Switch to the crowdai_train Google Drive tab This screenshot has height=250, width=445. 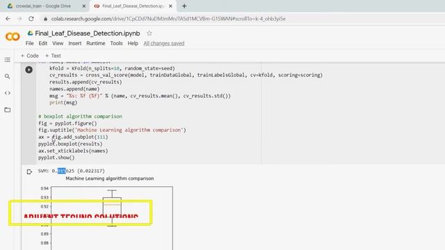click(43, 6)
